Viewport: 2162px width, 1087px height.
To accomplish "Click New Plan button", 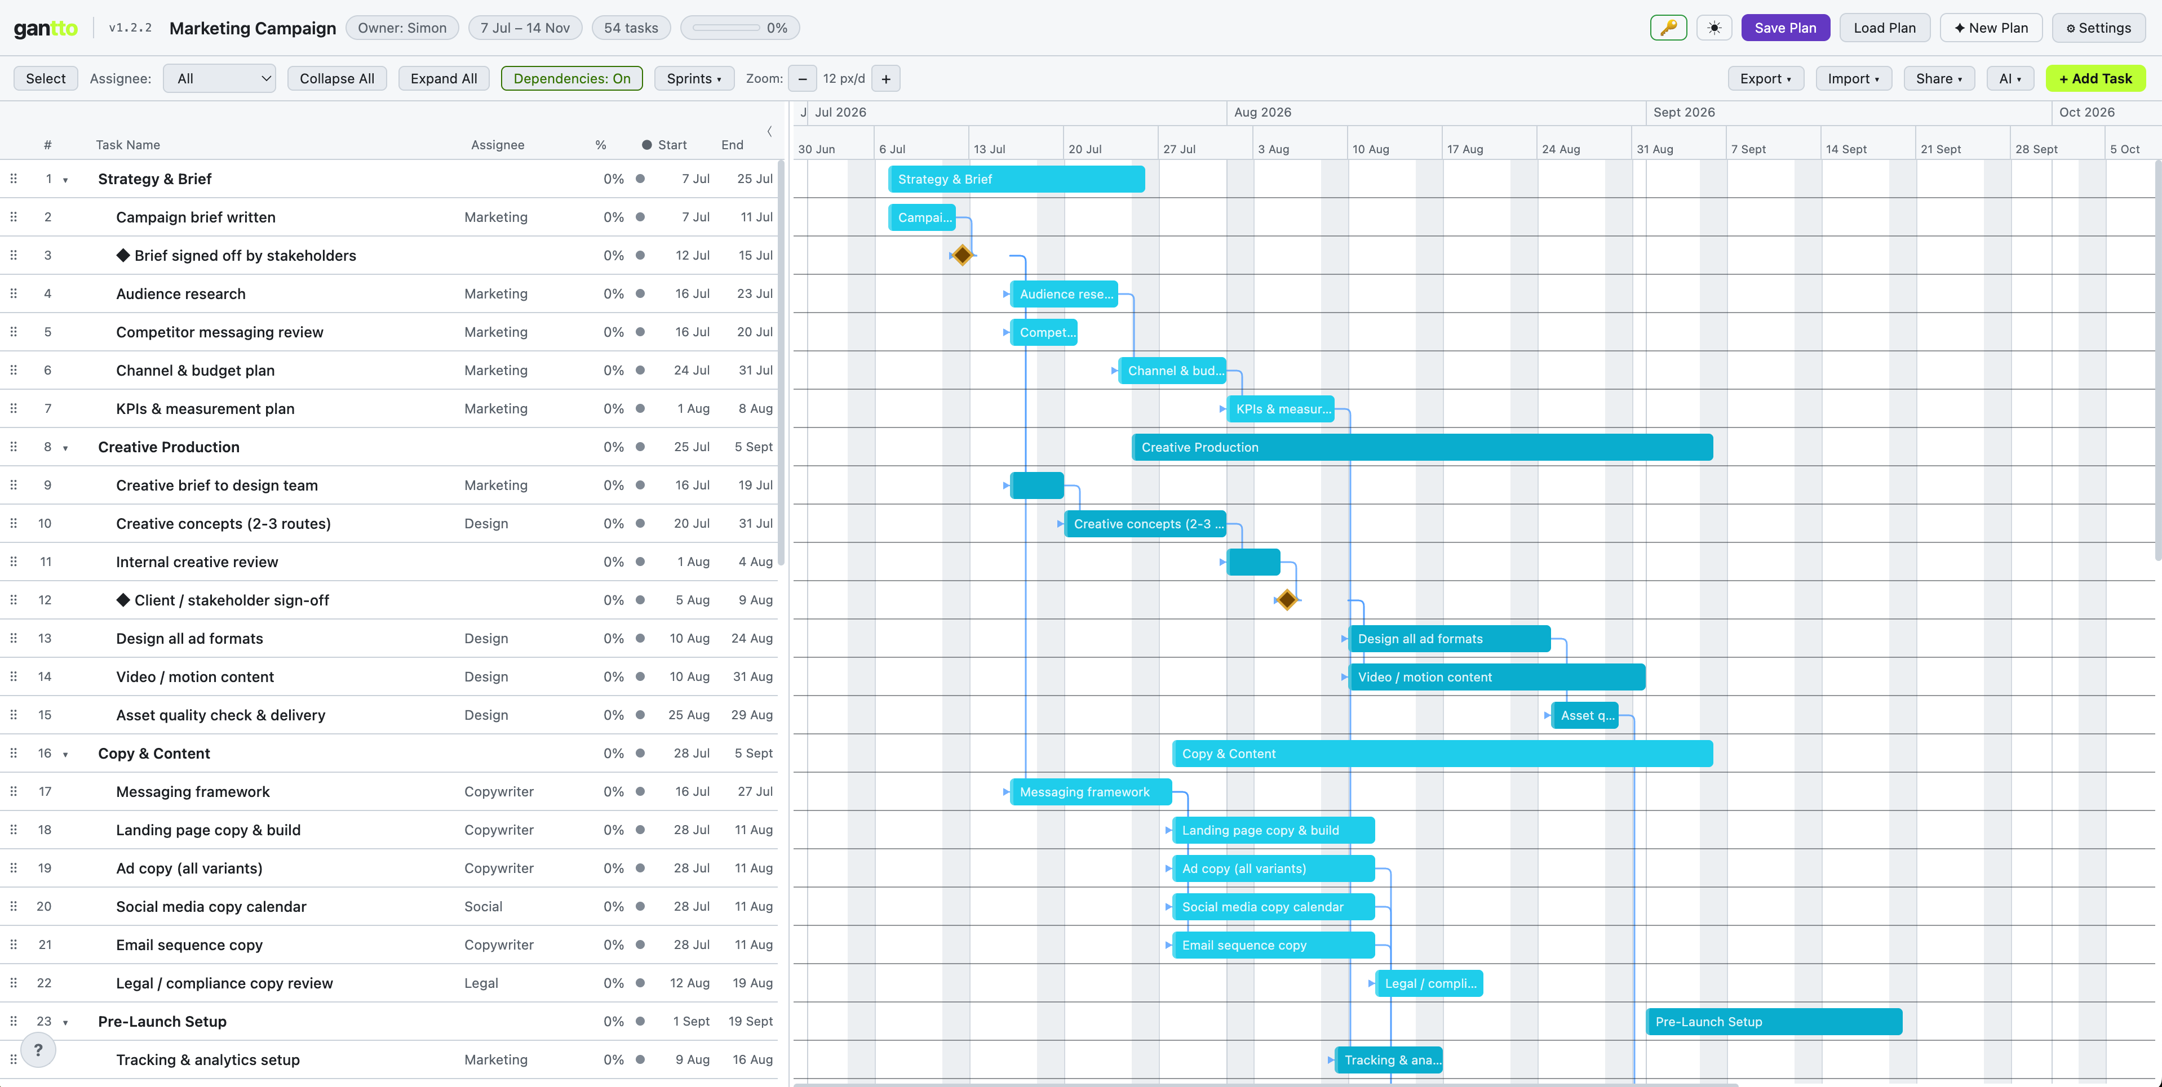I will [x=1991, y=28].
